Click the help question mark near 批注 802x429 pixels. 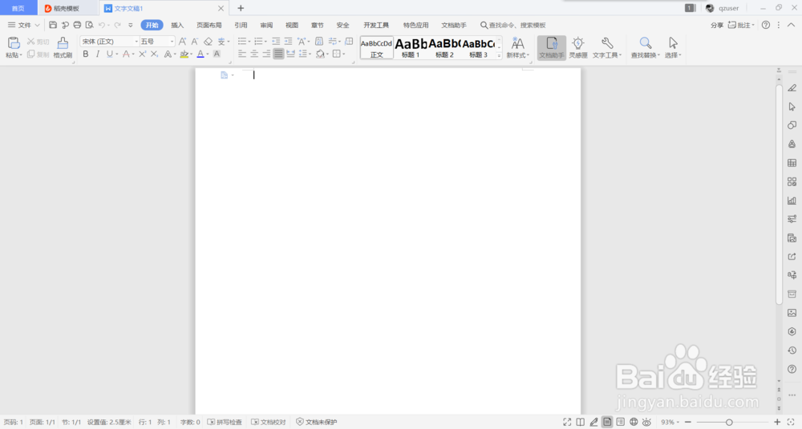point(766,25)
